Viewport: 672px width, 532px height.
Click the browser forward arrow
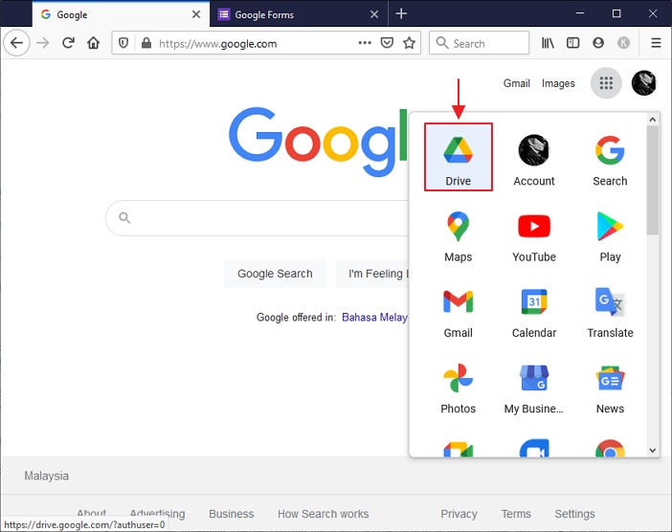pos(42,43)
